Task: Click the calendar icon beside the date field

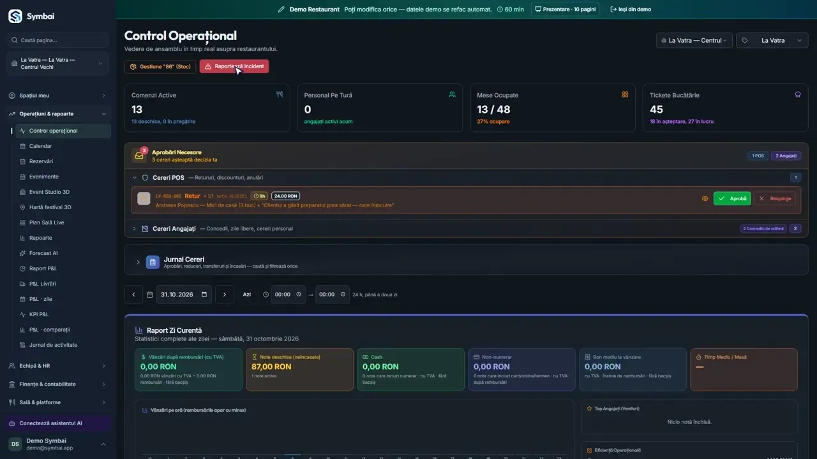Action: [150, 295]
